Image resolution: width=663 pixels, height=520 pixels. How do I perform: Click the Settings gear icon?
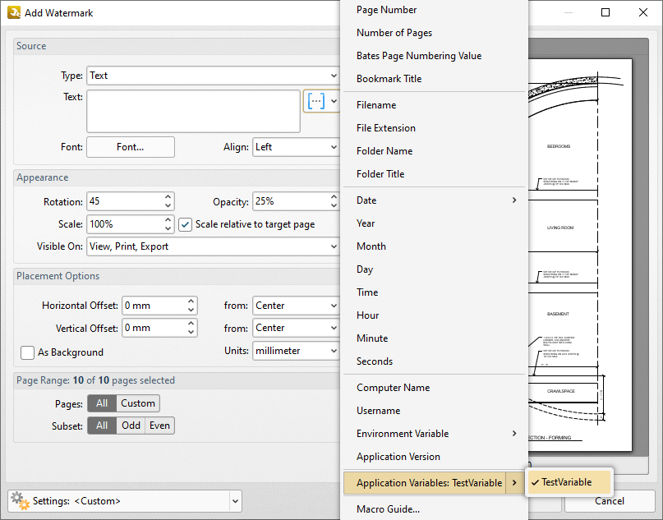20,500
